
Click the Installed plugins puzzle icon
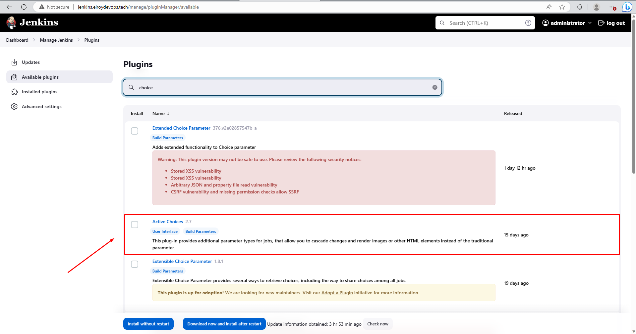(x=14, y=92)
